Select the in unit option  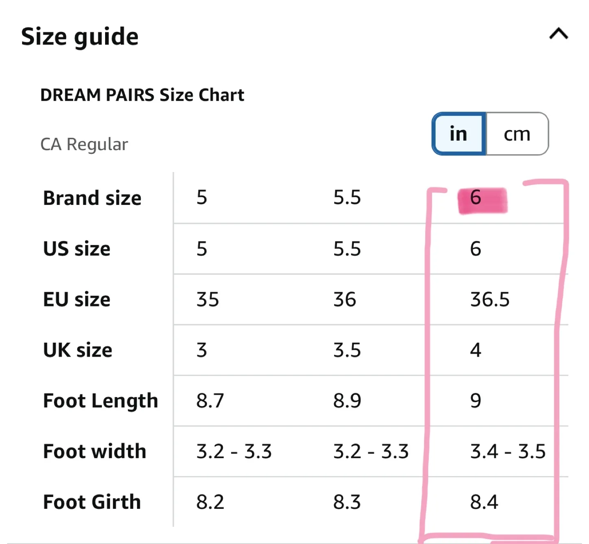pos(458,134)
